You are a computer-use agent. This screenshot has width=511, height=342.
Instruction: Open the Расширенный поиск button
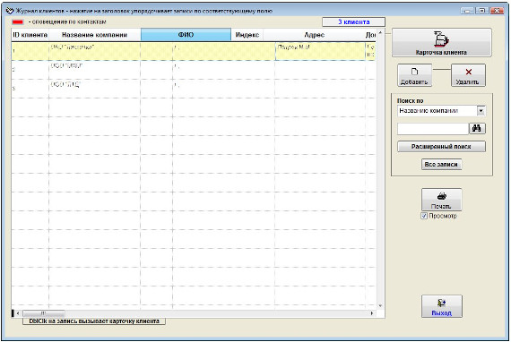tap(441, 147)
